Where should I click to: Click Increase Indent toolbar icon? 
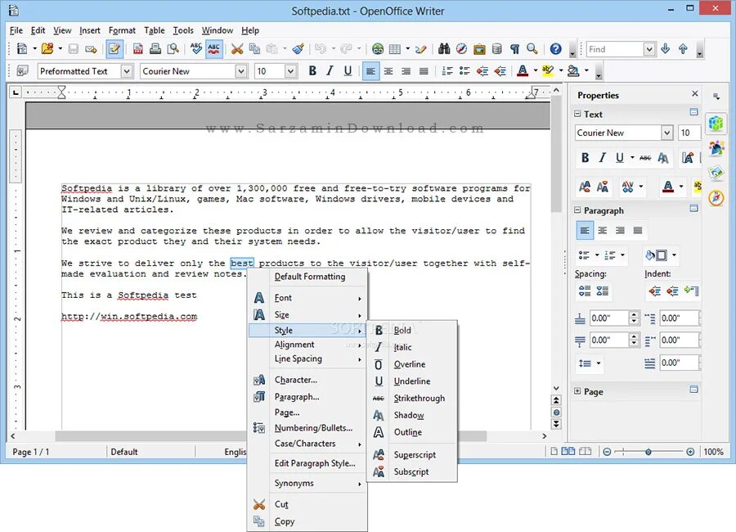(x=500, y=71)
